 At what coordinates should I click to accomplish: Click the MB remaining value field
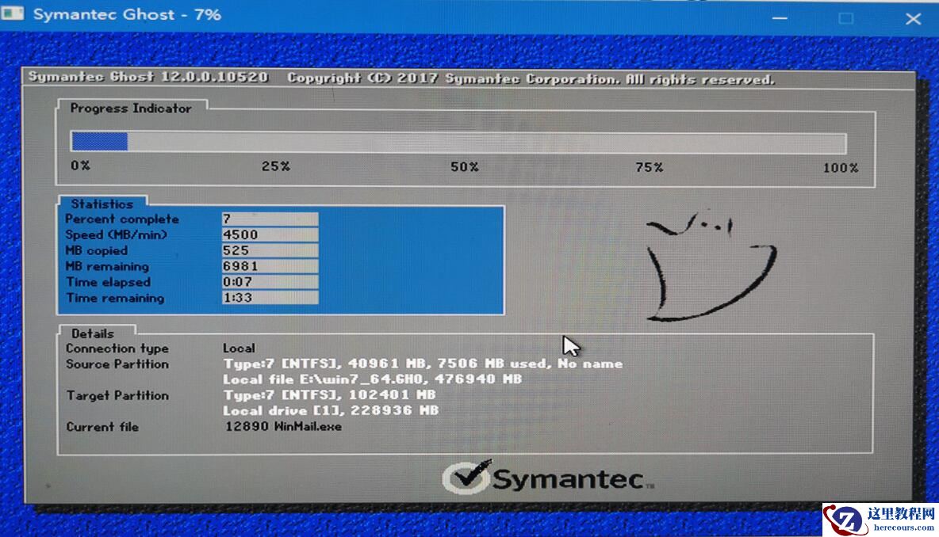(270, 266)
